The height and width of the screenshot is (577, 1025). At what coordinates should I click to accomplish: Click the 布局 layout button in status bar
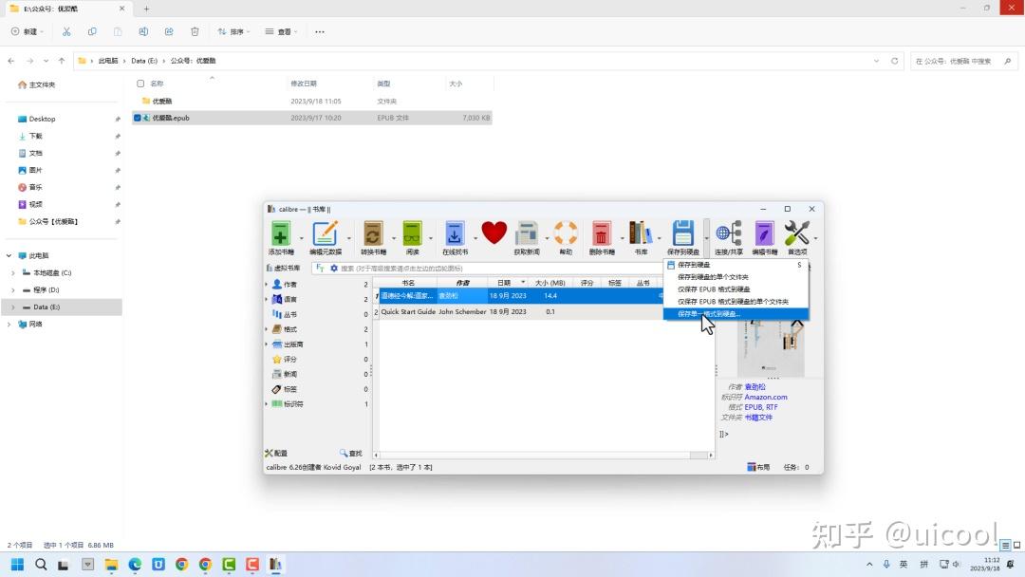758,467
